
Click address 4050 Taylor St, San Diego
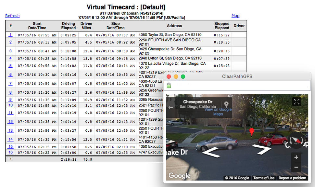click(170, 34)
